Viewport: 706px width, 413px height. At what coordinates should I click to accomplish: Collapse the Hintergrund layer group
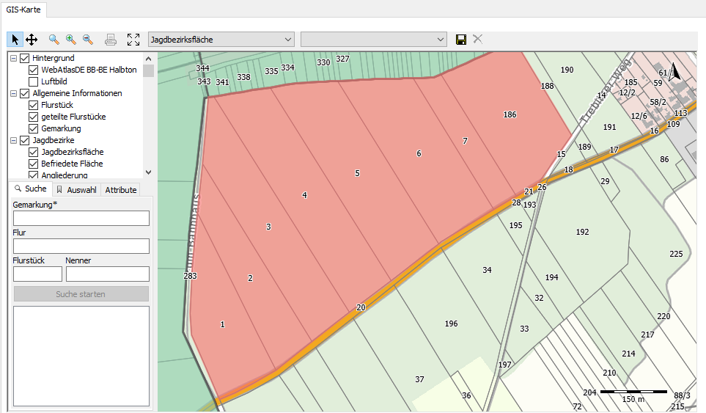[13, 58]
